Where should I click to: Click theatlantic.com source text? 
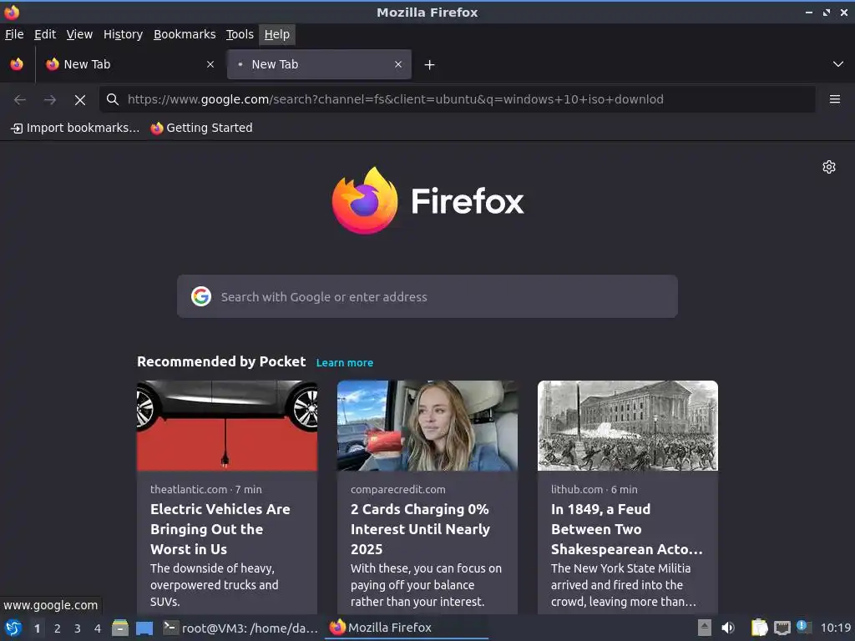(189, 489)
